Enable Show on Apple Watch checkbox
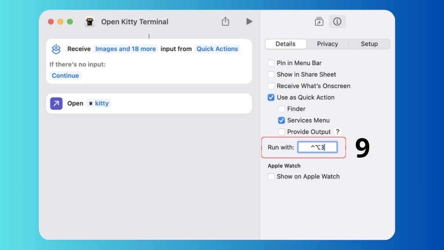The width and height of the screenshot is (444, 250). pos(271,177)
